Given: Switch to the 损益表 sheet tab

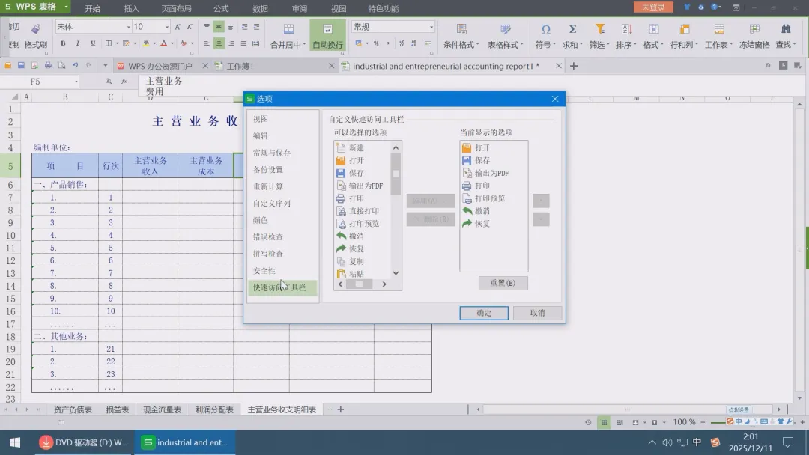Looking at the screenshot, I should 117,409.
